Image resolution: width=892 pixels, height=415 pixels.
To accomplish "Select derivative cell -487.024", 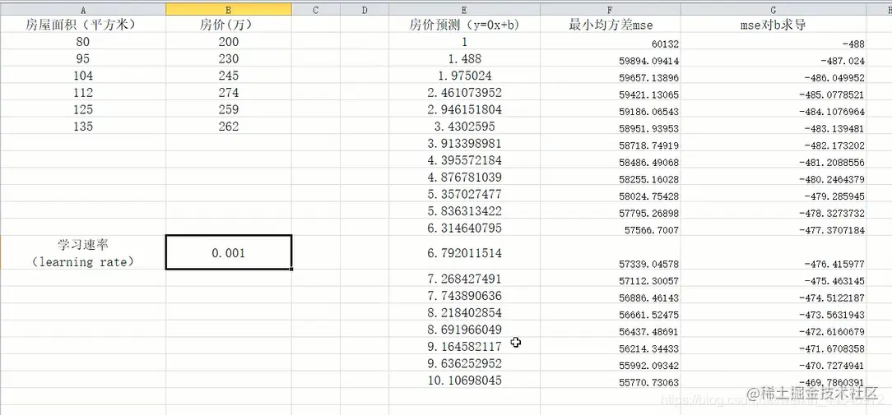I will coord(774,58).
